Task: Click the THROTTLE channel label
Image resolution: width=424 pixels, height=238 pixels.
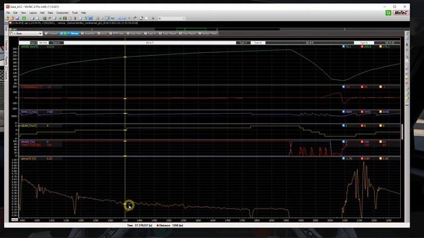Action: pos(31,145)
